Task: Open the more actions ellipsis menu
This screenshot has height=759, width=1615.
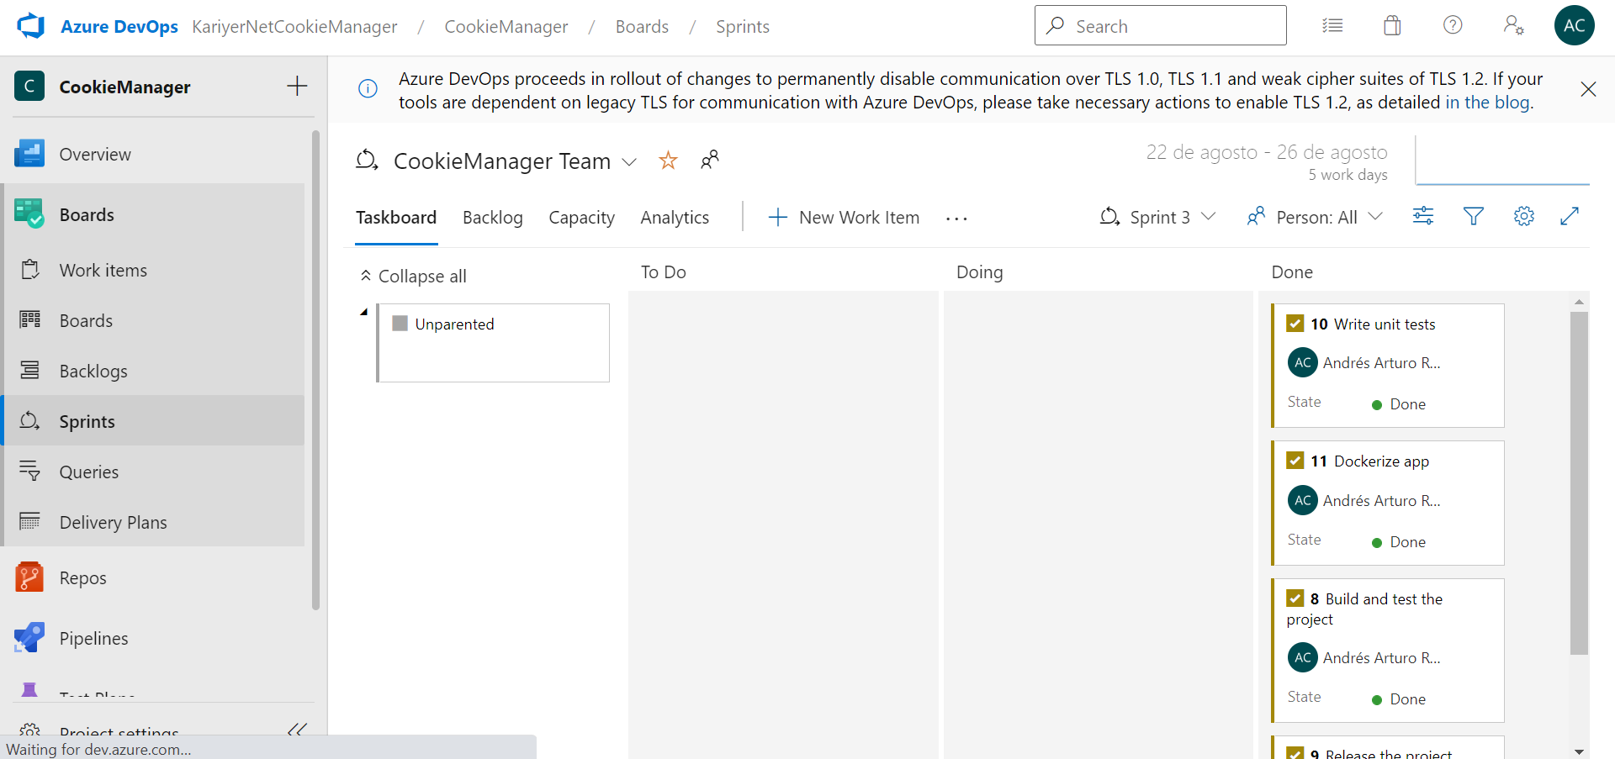Action: [956, 219]
